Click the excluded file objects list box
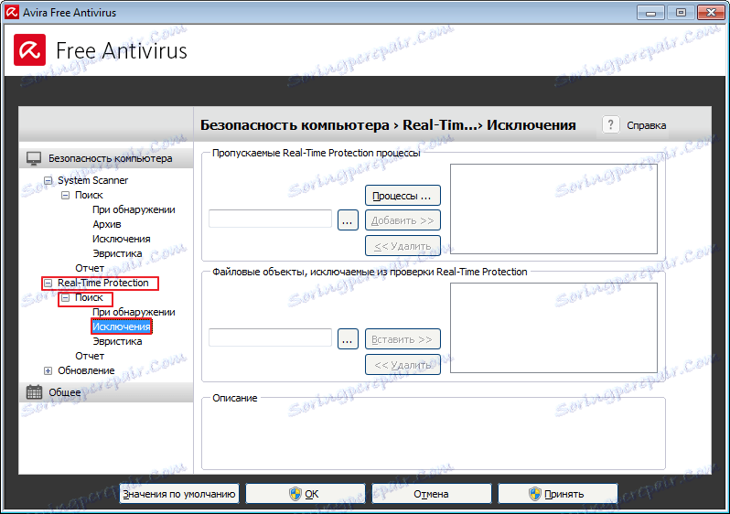 coord(553,327)
